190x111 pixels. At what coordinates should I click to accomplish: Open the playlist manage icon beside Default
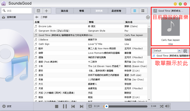[185, 51]
